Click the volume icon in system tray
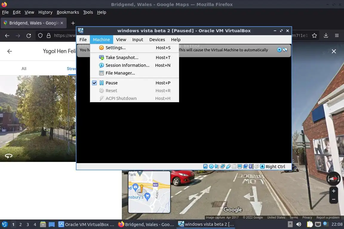 coord(299,224)
